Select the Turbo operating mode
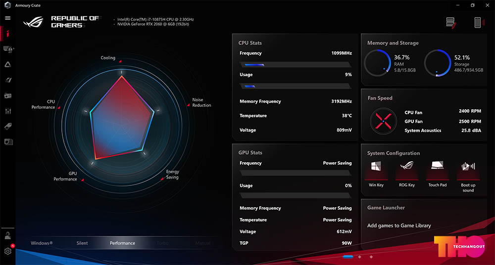This screenshot has height=265, width=495. [x=162, y=243]
